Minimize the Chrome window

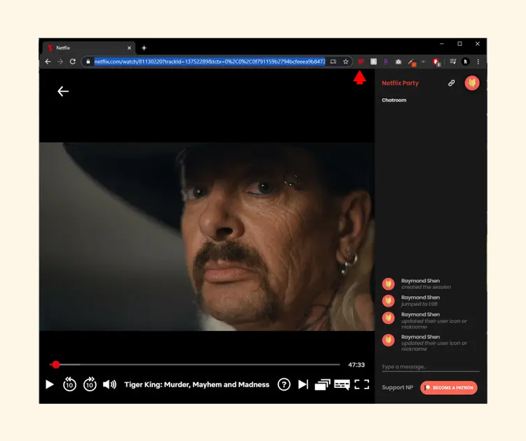coord(442,44)
